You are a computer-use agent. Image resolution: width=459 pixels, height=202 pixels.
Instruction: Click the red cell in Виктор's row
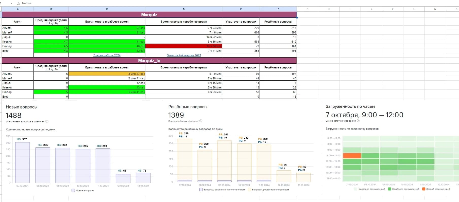[x=184, y=46]
